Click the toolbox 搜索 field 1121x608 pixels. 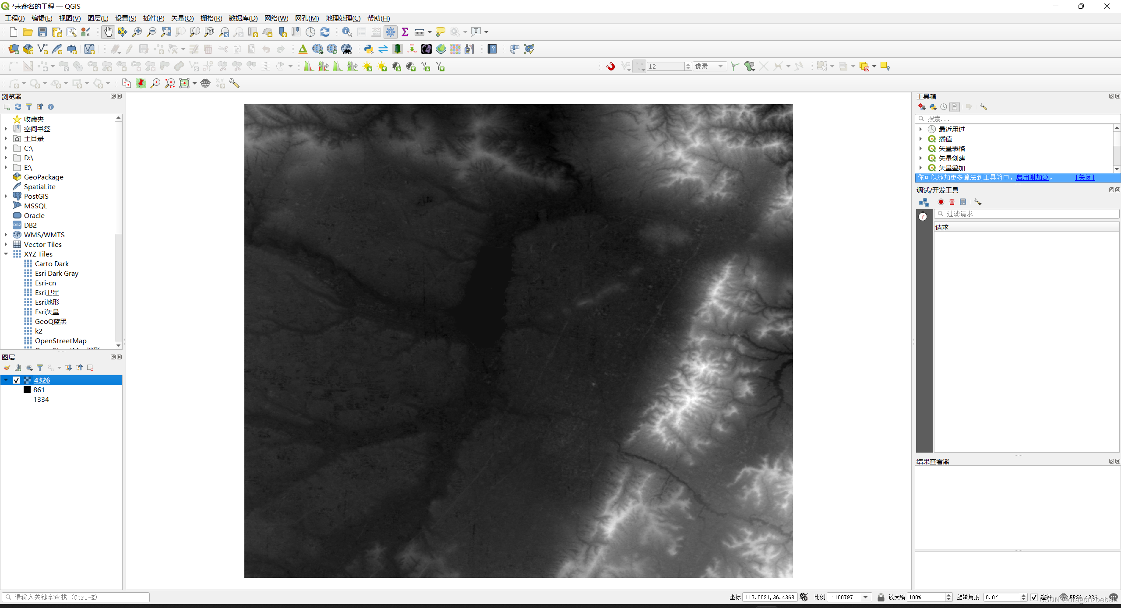[1017, 119]
